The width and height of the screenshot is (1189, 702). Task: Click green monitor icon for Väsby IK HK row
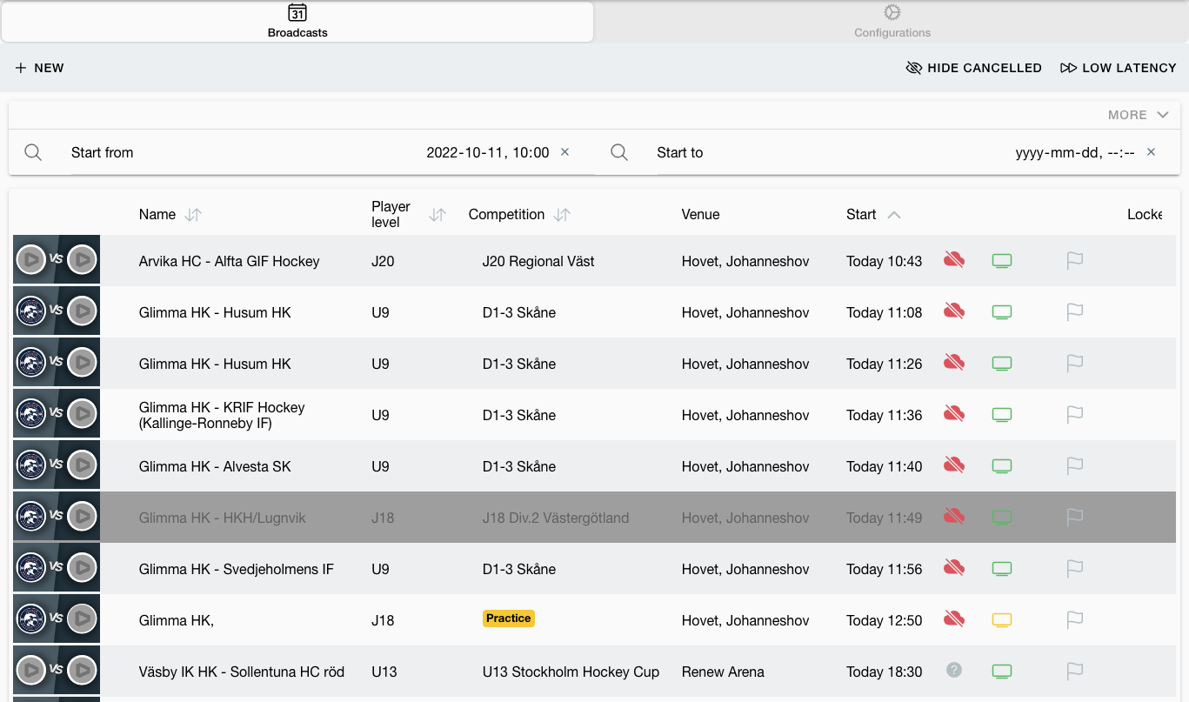pyautogui.click(x=1002, y=672)
